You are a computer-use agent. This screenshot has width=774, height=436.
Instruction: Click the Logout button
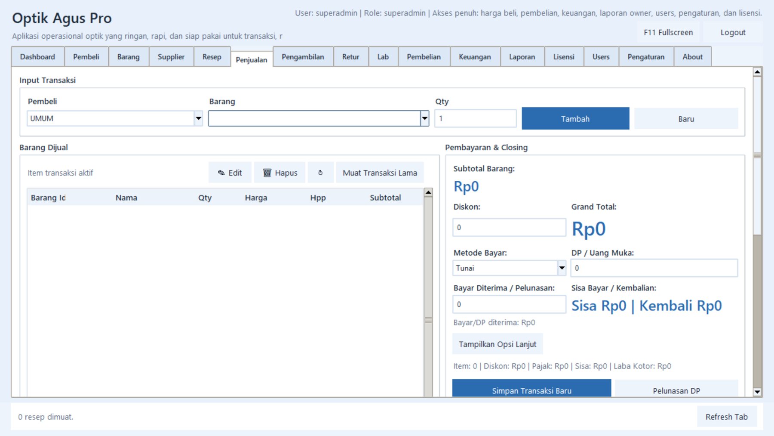733,33
